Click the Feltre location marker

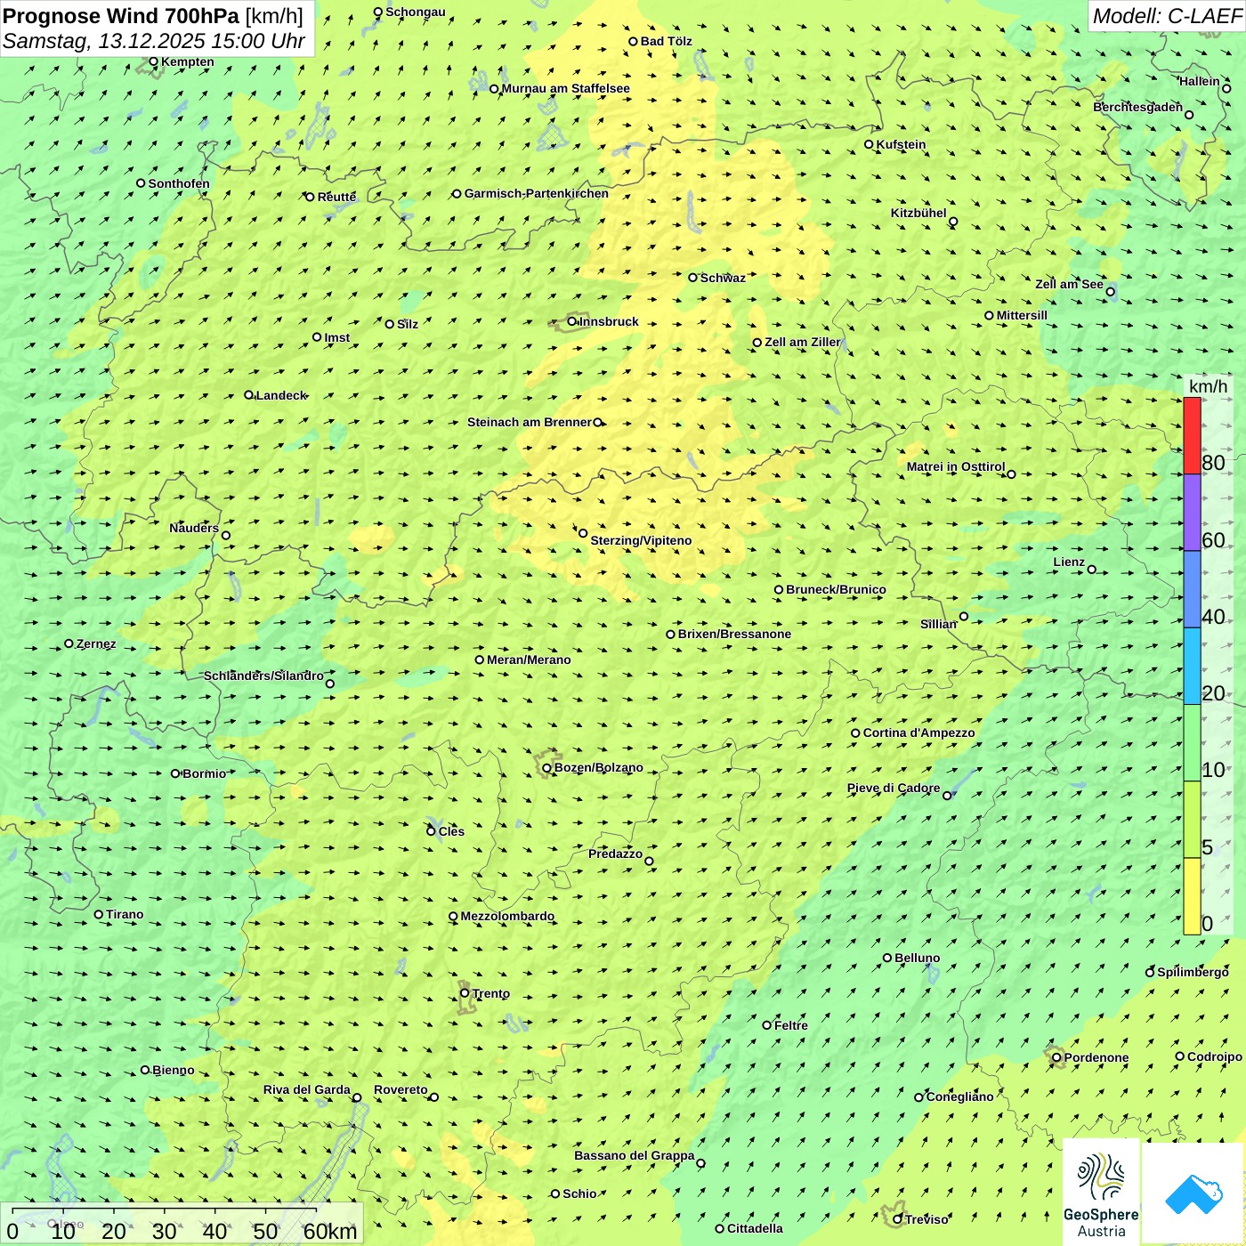coord(766,1025)
